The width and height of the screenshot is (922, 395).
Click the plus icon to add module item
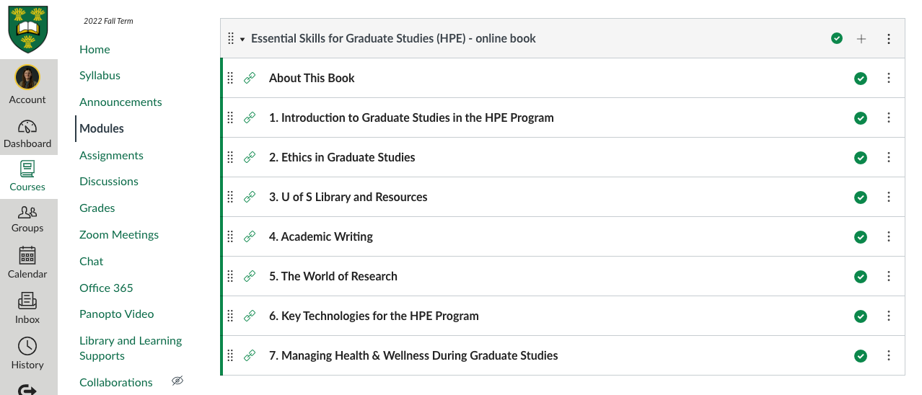861,39
